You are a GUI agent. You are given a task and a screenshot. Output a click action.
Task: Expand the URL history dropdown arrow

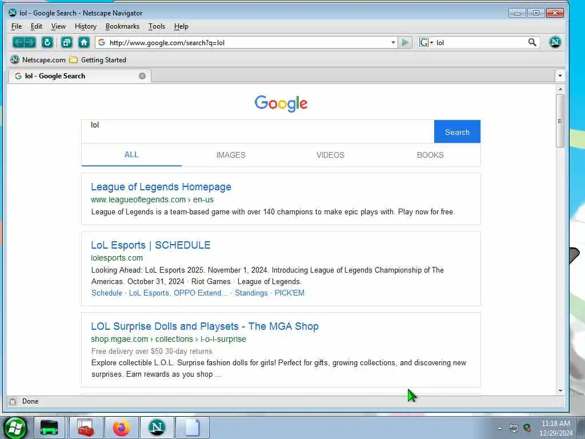click(x=393, y=42)
